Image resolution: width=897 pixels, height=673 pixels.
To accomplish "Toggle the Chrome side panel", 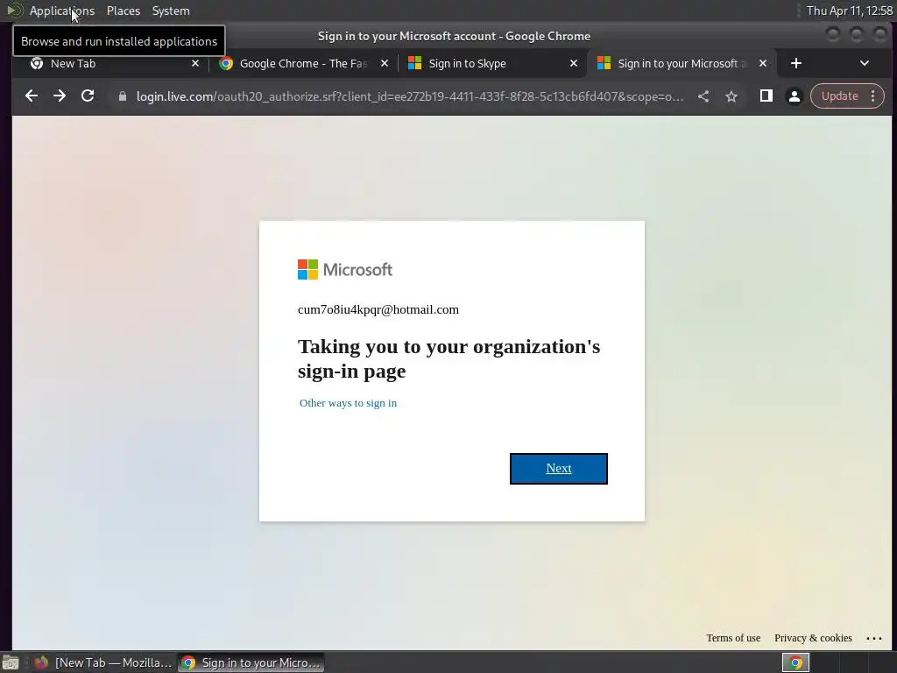I will (x=766, y=96).
